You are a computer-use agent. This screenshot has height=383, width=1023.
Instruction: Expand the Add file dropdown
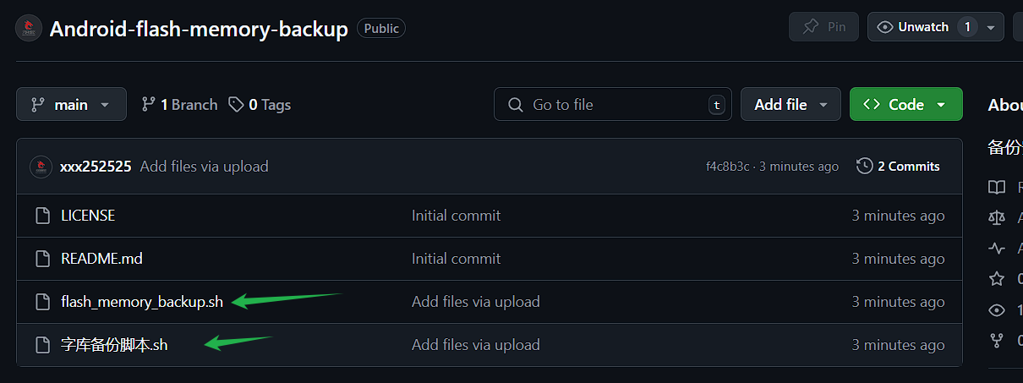click(790, 104)
